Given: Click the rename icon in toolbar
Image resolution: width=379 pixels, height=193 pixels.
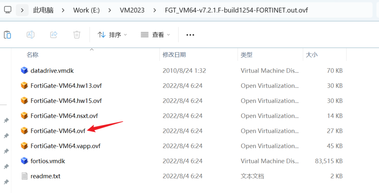Looking at the screenshot, I should coord(31,35).
